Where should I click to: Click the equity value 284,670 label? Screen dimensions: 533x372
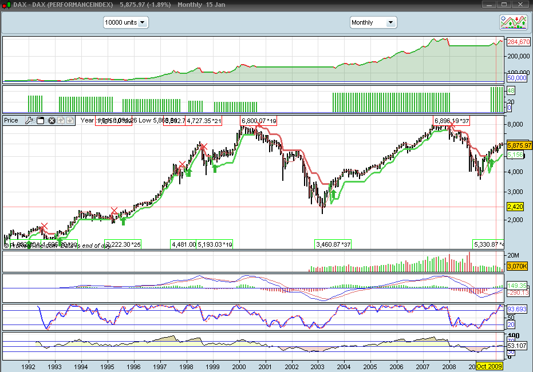click(518, 42)
